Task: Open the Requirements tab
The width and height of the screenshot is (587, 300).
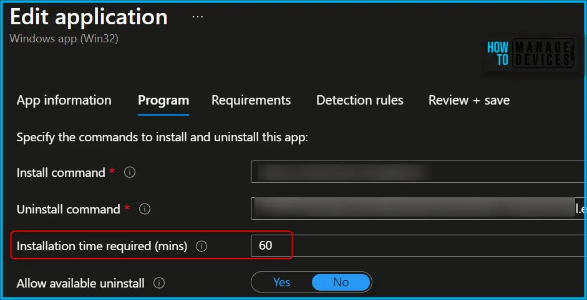Action: 251,100
